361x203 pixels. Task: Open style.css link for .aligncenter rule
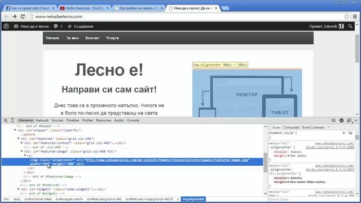click(329, 147)
